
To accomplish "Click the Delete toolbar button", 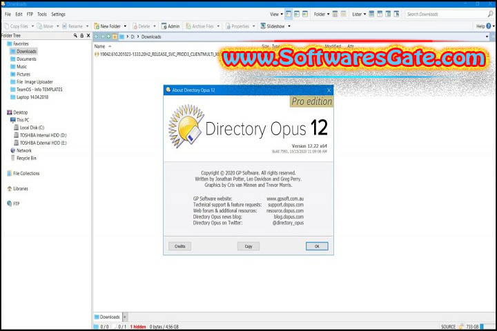I will pos(142,26).
